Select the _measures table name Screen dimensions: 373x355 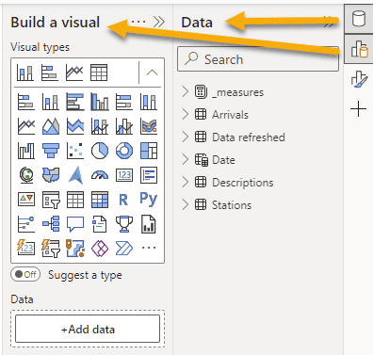pos(238,92)
